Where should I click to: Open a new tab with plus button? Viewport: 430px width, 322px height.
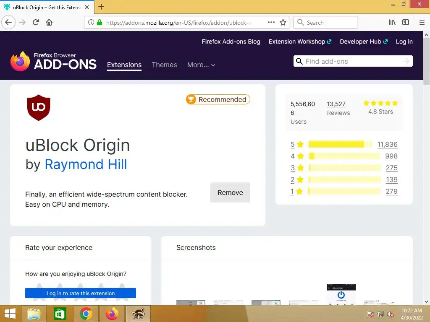click(101, 7)
